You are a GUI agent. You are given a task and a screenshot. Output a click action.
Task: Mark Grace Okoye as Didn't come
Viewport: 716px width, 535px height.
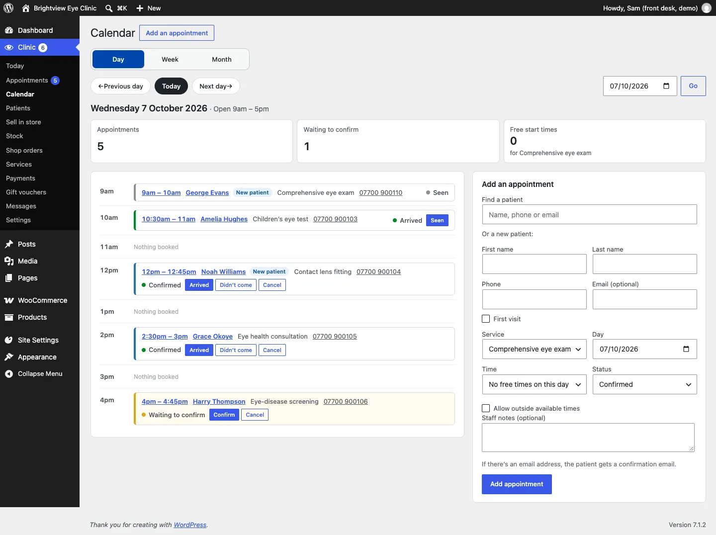tap(236, 350)
